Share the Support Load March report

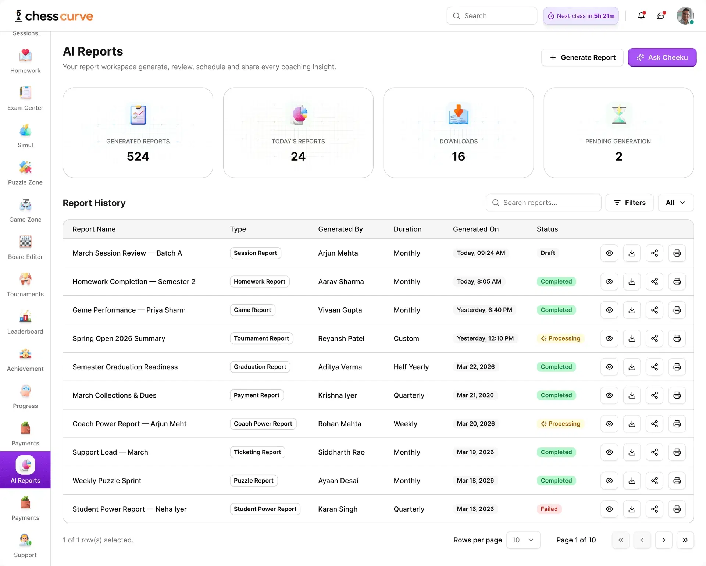655,452
